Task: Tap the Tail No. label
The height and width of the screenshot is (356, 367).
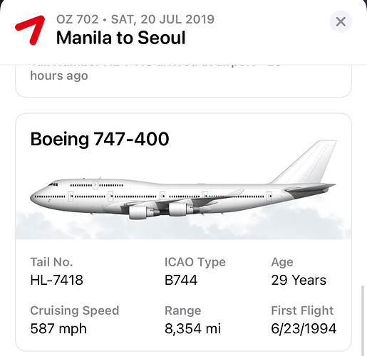Action: [x=51, y=262]
